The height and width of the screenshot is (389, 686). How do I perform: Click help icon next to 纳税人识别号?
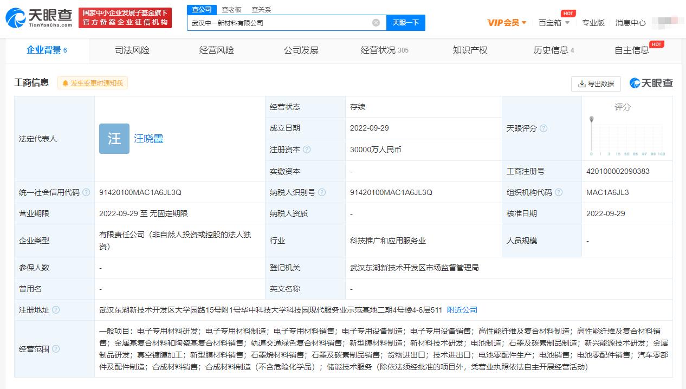[322, 192]
